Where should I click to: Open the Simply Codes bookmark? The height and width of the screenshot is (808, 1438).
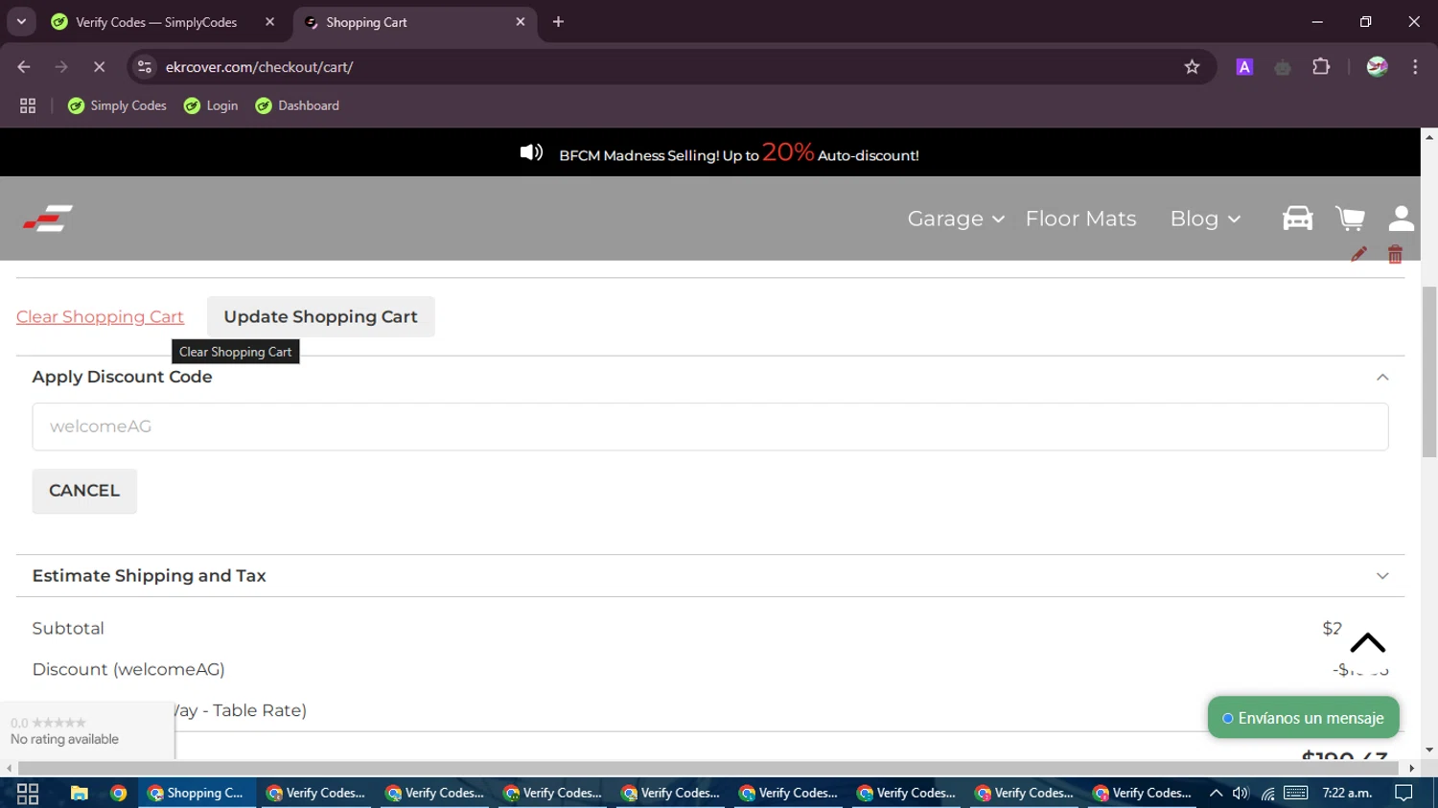pos(117,105)
